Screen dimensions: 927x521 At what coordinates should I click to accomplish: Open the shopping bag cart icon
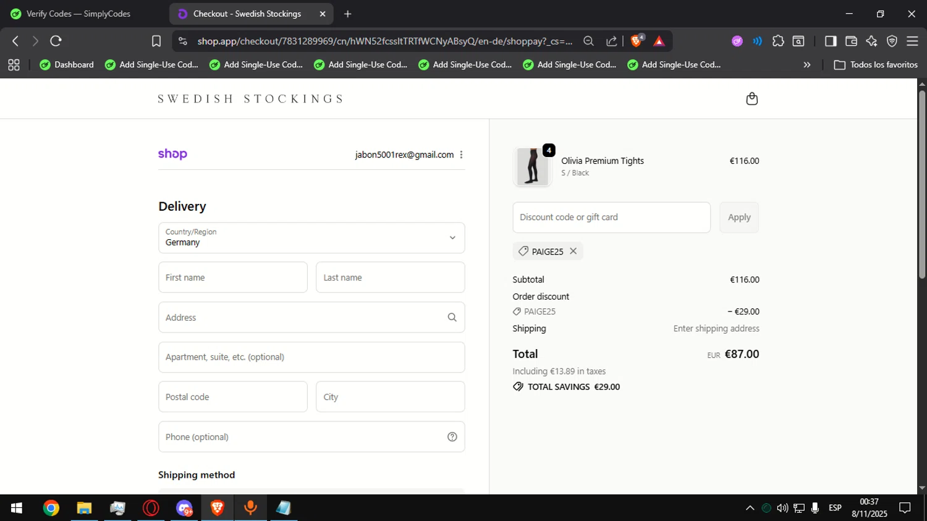click(x=751, y=99)
